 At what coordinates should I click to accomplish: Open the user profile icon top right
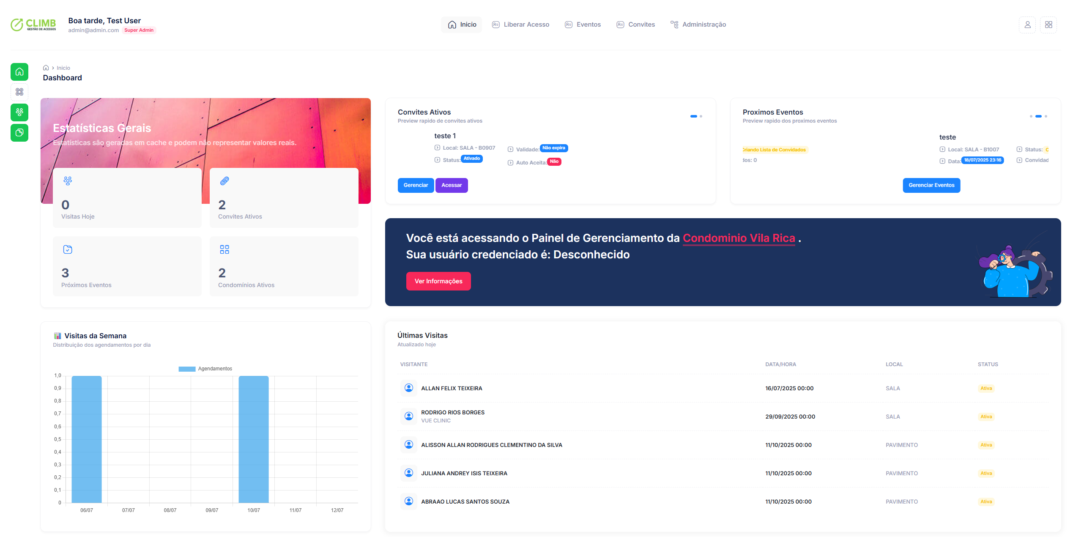coord(1027,25)
